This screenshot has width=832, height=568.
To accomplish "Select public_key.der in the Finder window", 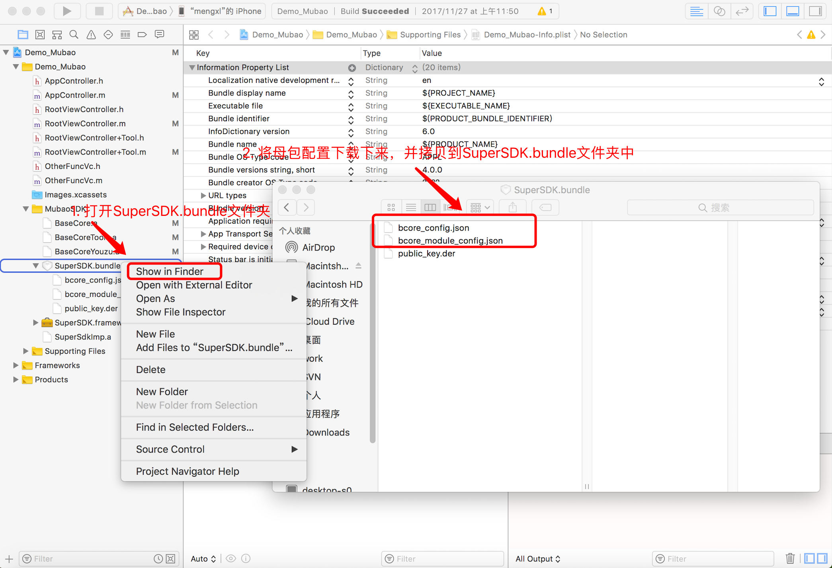I will 426,253.
